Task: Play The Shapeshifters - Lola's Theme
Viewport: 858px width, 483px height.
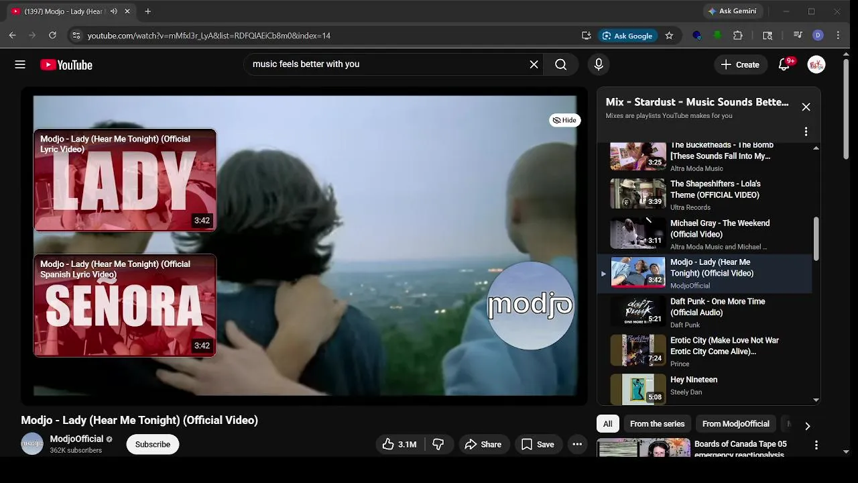Action: (x=704, y=195)
